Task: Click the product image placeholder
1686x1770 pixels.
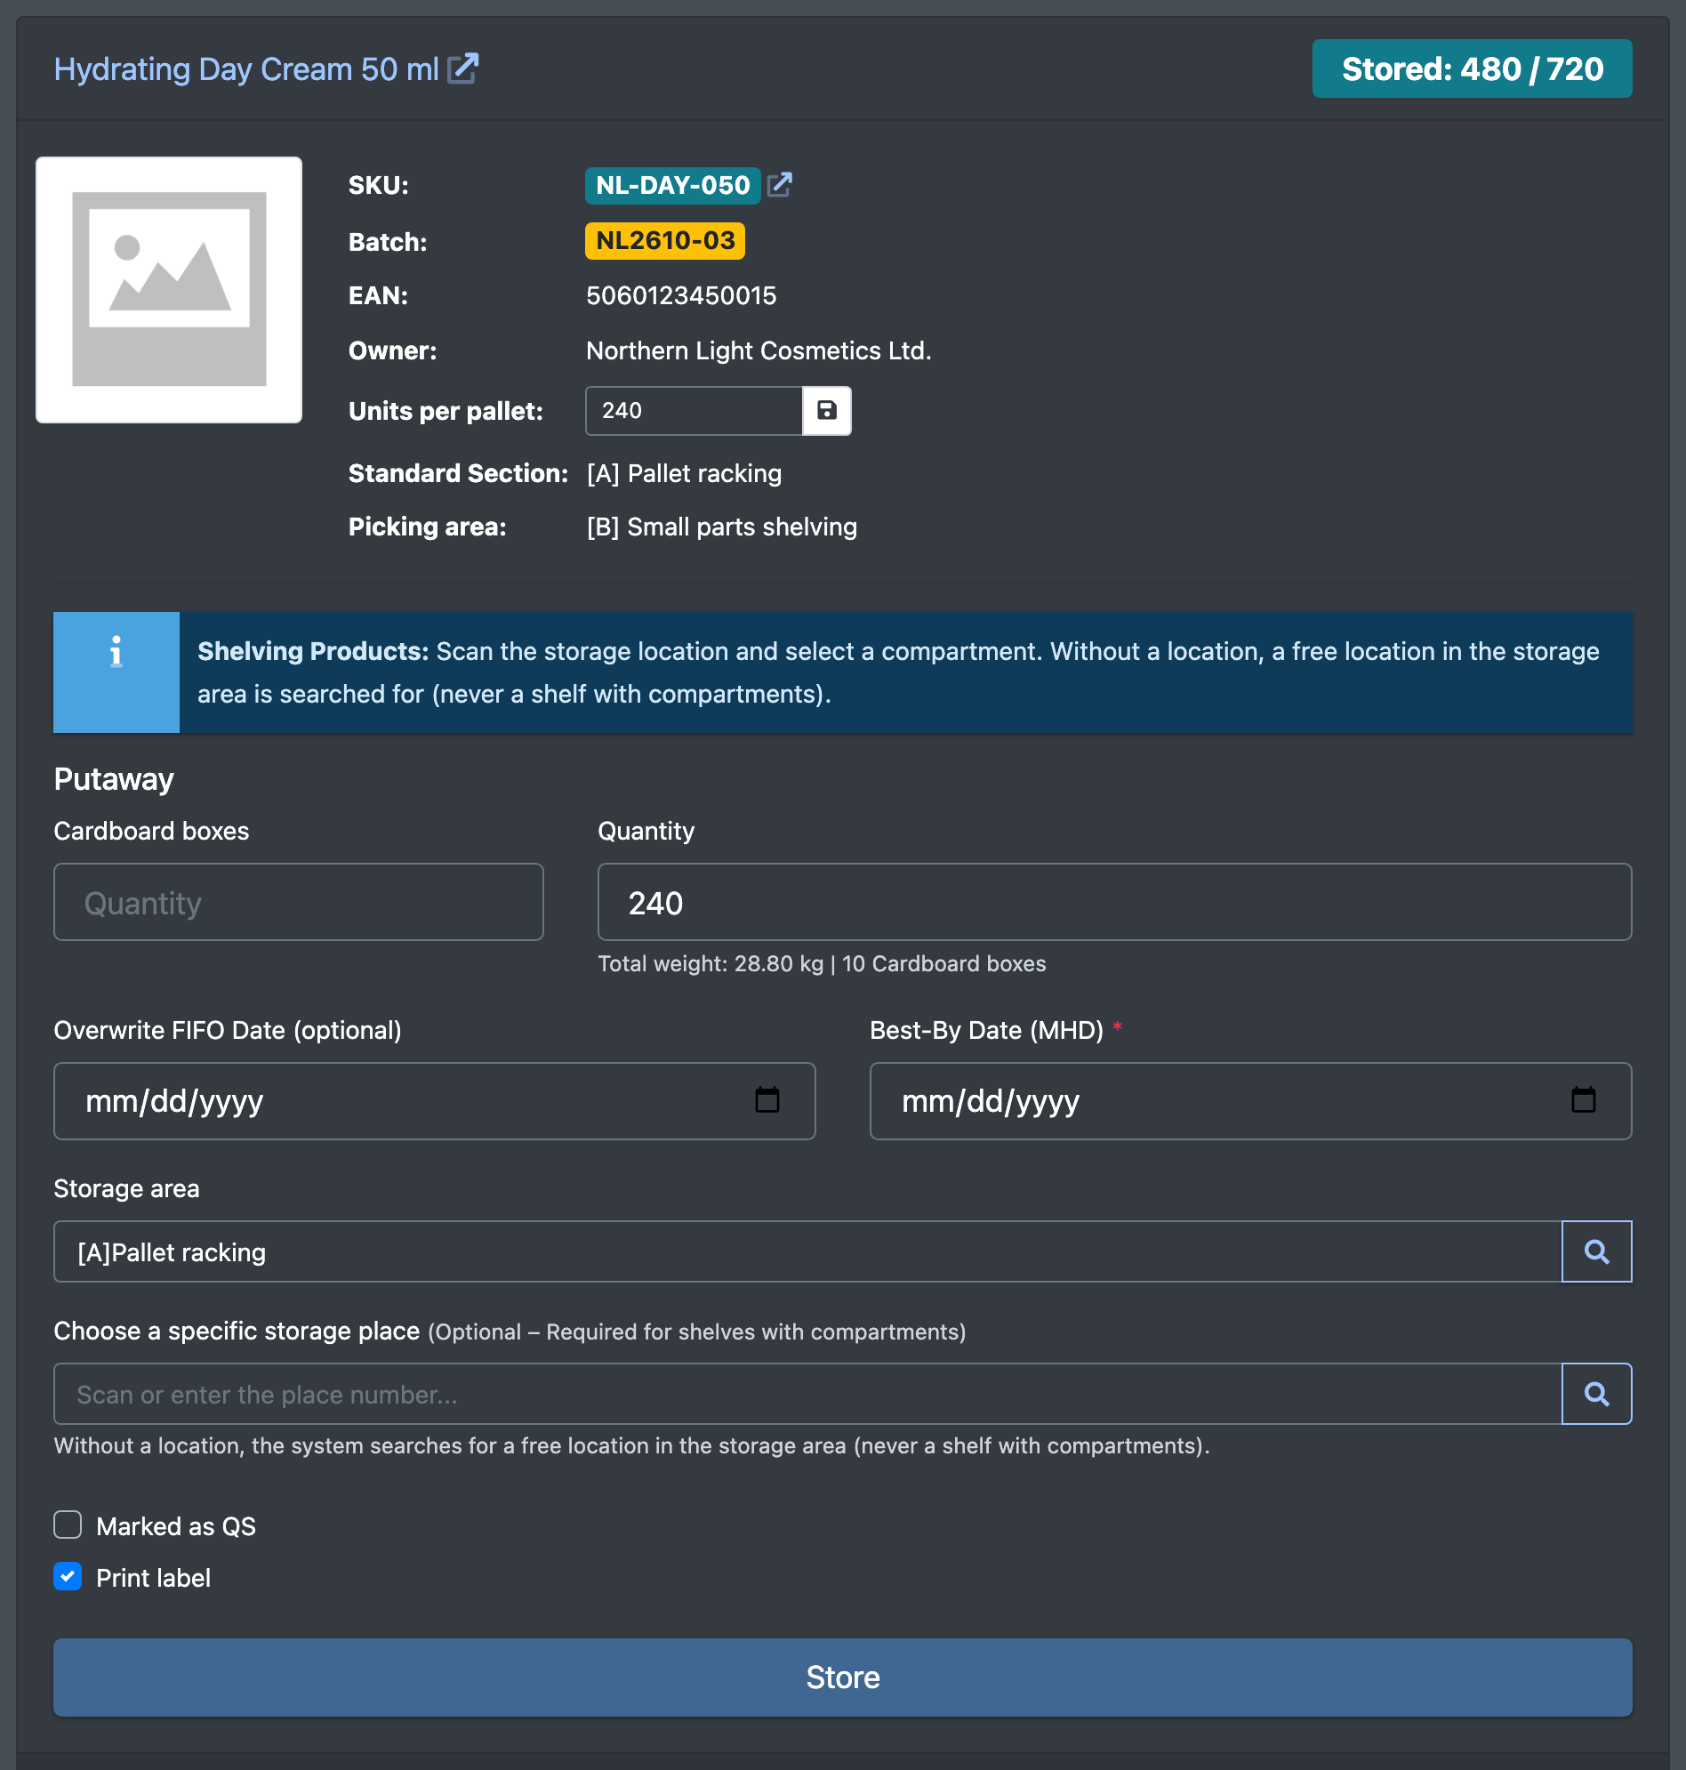Action: pos(169,289)
